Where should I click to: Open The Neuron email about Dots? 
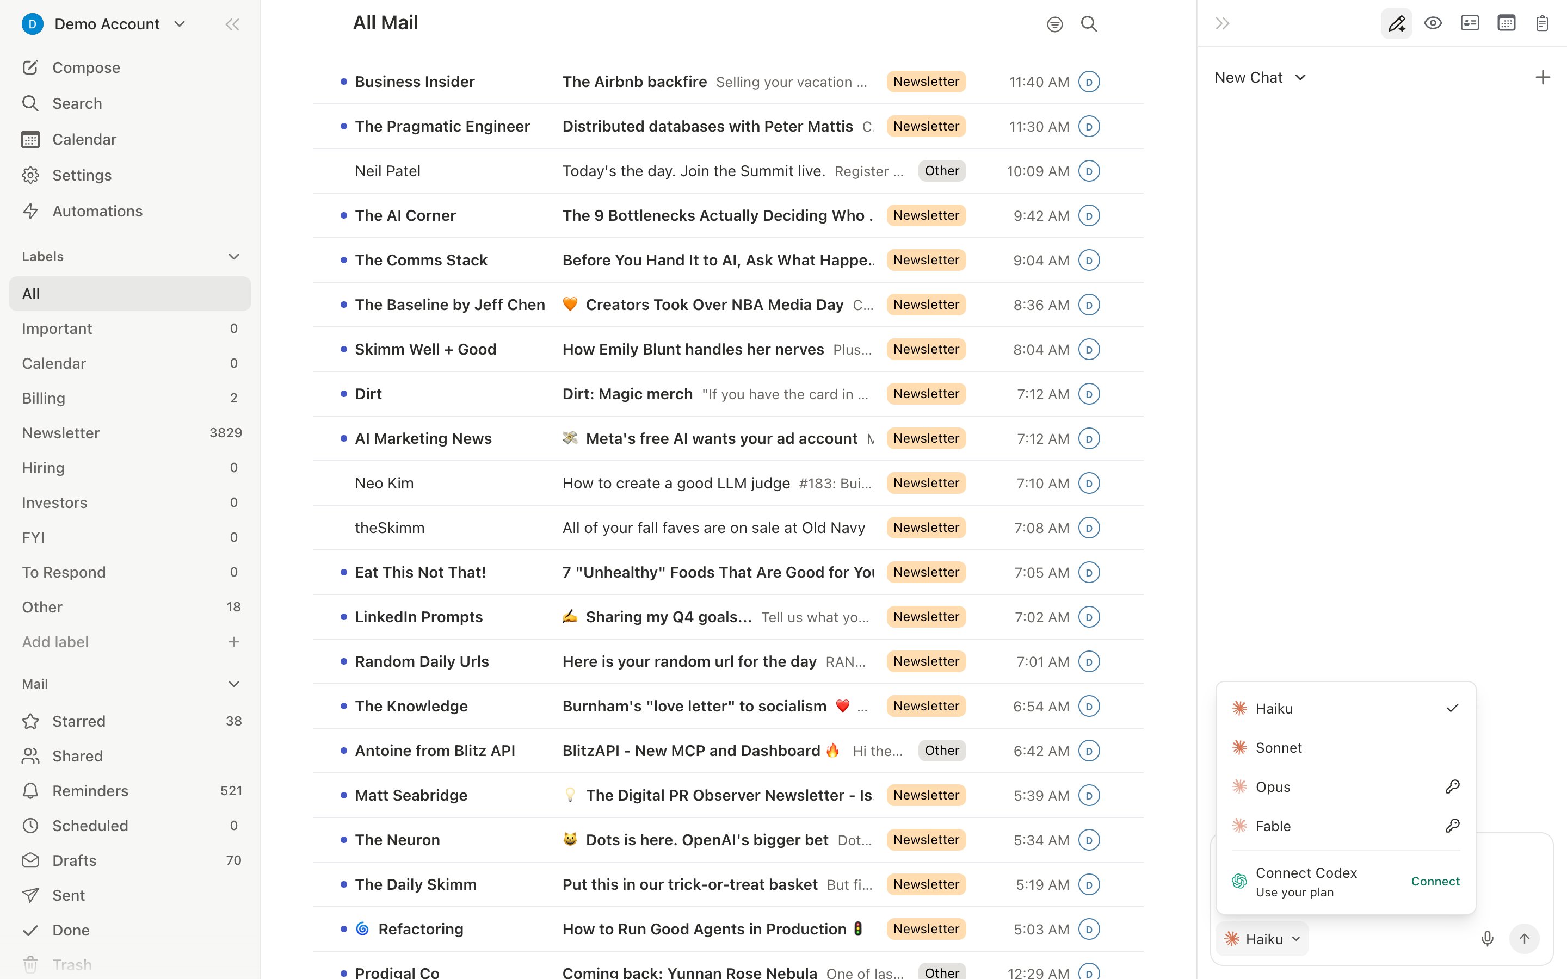click(x=728, y=840)
